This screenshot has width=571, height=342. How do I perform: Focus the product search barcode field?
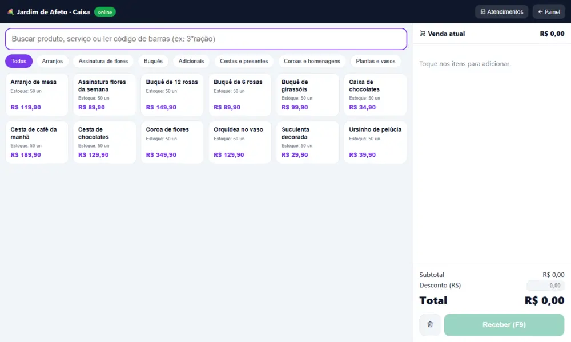(206, 39)
